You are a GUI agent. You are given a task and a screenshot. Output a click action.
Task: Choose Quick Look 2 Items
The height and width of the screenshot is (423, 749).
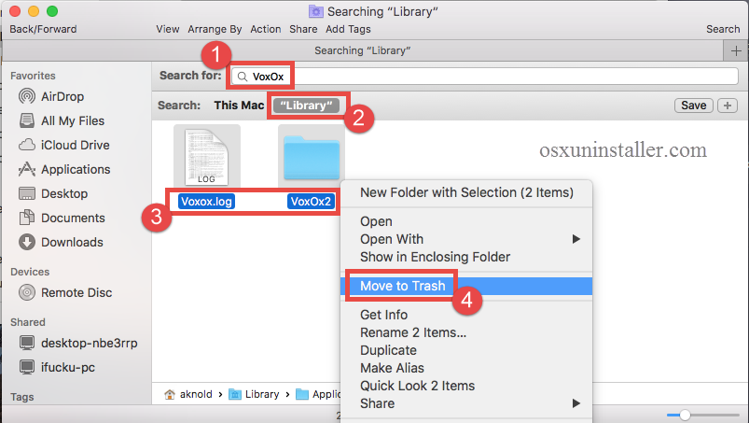click(466, 386)
